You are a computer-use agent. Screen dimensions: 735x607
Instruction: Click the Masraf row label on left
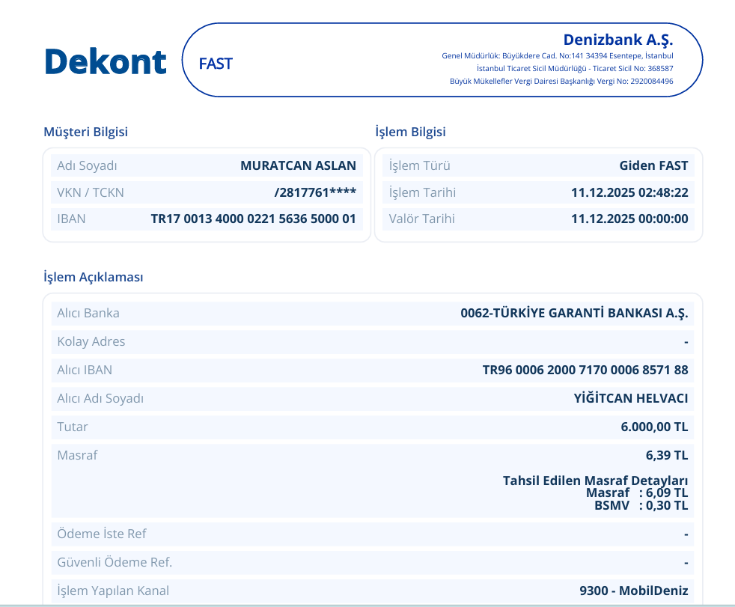(x=77, y=456)
